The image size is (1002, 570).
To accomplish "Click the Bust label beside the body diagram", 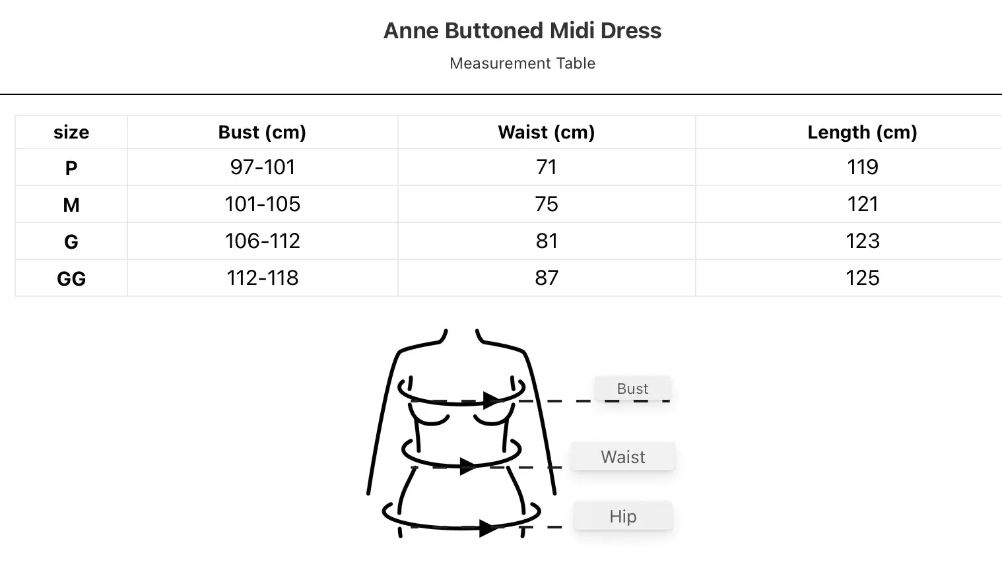I will (x=632, y=389).
